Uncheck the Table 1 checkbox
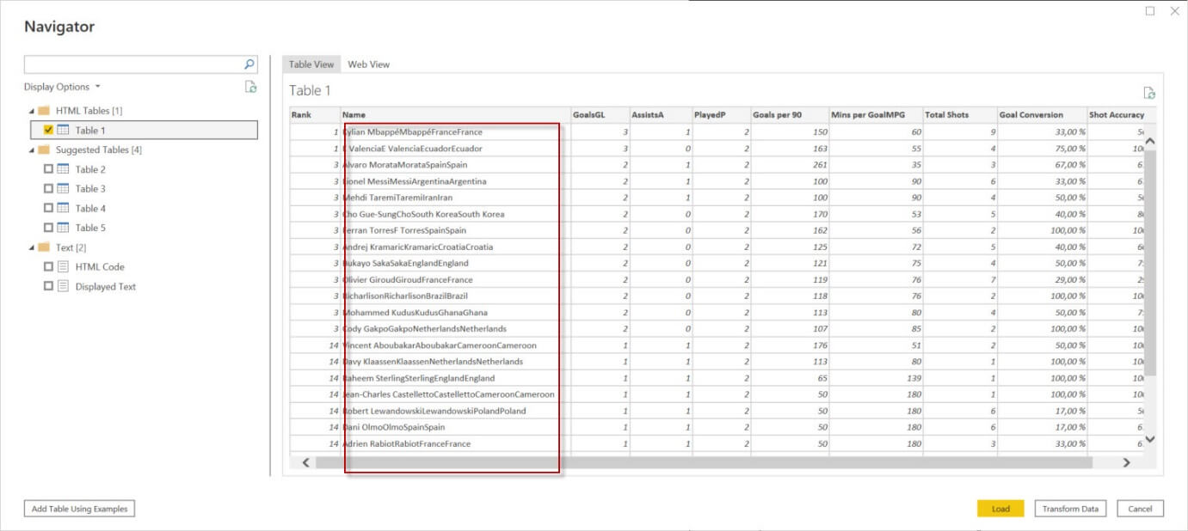 pos(48,131)
